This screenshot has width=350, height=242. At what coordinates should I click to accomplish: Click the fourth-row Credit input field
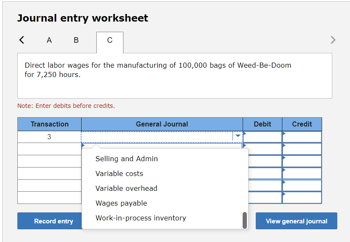pos(302,173)
